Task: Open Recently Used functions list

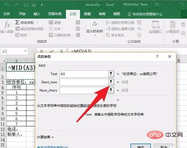Action: 31,29
